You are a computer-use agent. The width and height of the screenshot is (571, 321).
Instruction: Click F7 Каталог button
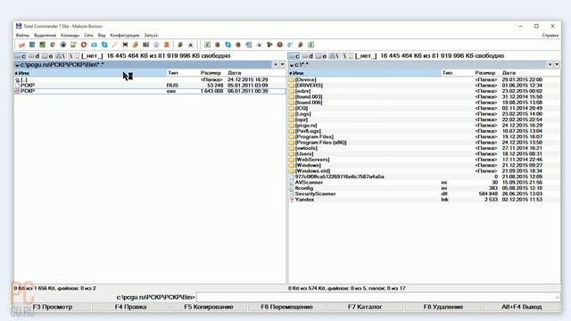365,307
